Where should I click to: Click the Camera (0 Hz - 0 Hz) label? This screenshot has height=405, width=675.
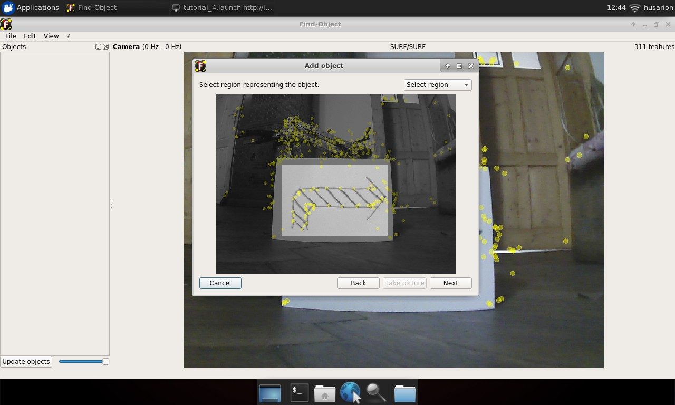coord(147,47)
